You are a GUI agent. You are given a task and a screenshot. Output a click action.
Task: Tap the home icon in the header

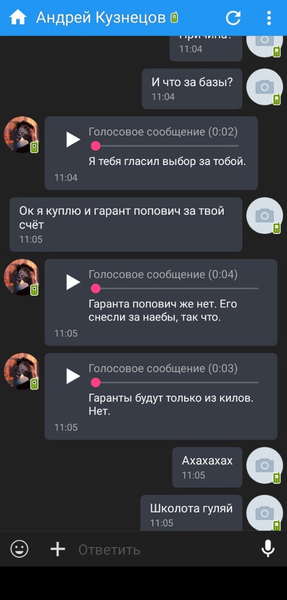tap(18, 18)
